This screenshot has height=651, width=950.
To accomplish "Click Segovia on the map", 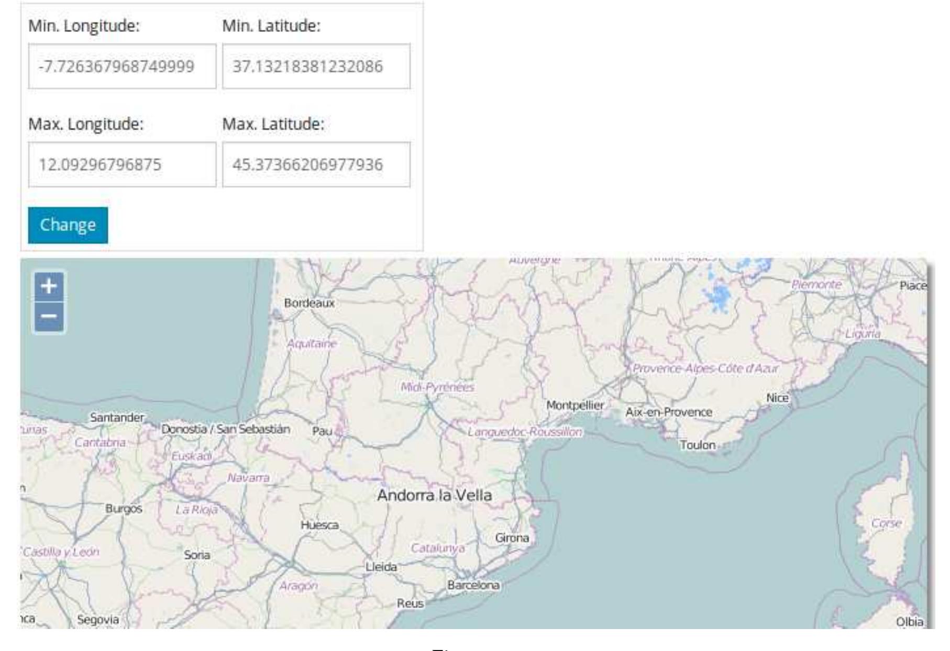I will click(98, 620).
